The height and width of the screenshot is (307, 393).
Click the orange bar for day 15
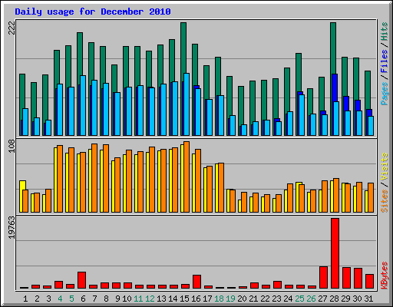tap(187, 177)
